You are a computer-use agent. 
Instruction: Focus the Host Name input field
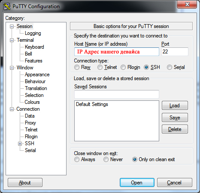[117, 52]
